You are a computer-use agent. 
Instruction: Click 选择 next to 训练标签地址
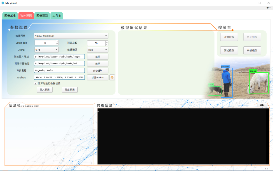tap(98, 64)
